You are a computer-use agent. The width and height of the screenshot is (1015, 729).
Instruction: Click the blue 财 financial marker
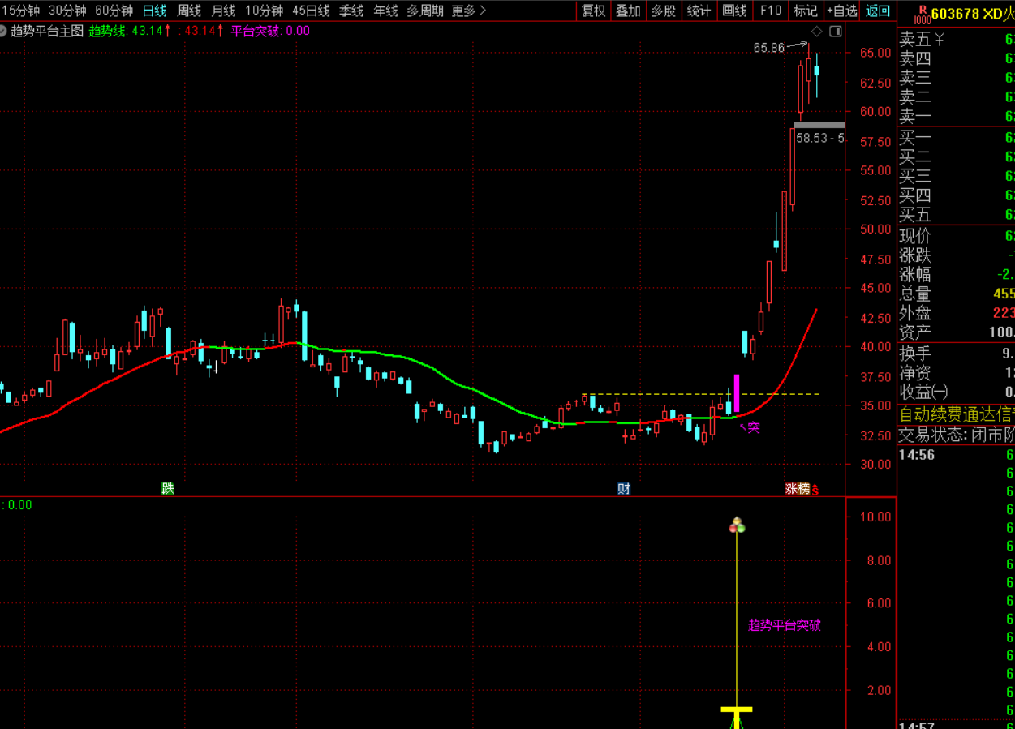[x=623, y=488]
